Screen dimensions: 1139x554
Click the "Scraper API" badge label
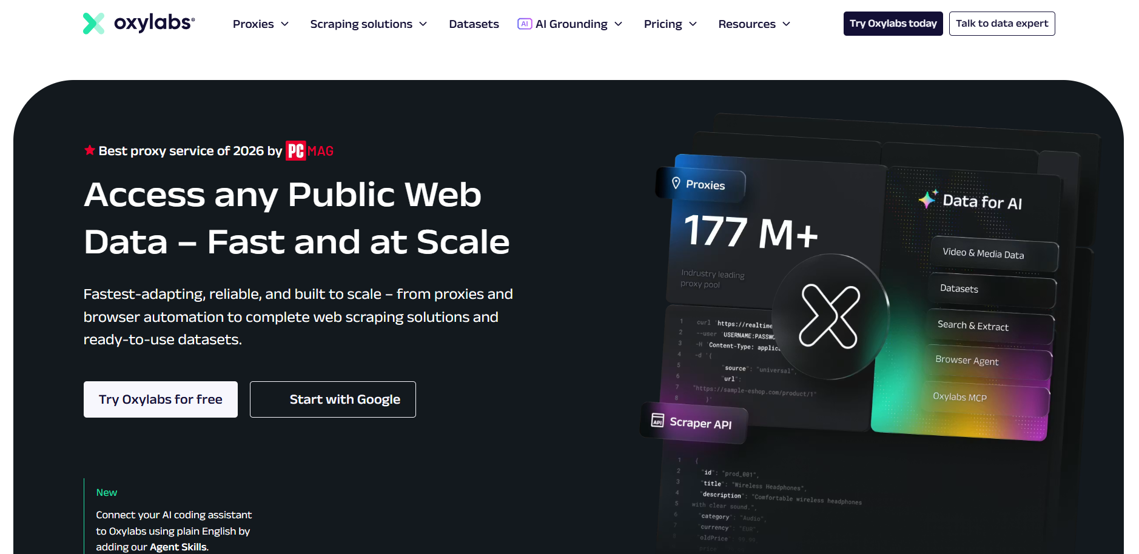[x=701, y=423]
